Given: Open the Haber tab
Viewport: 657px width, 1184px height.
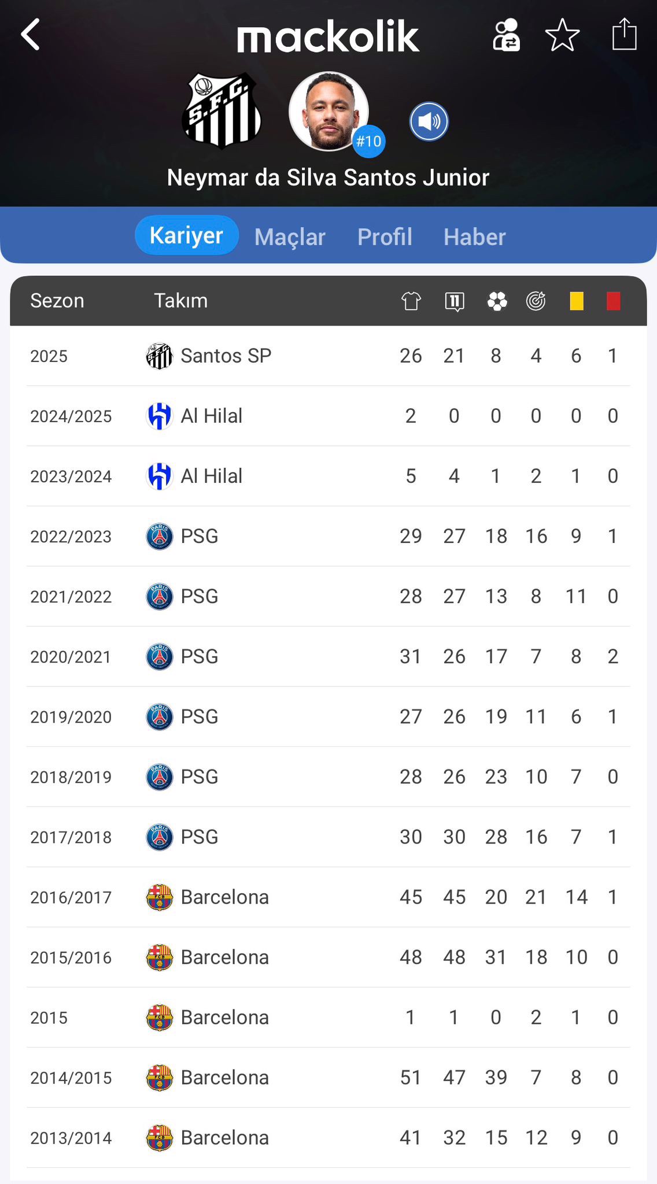Looking at the screenshot, I should 474,237.
